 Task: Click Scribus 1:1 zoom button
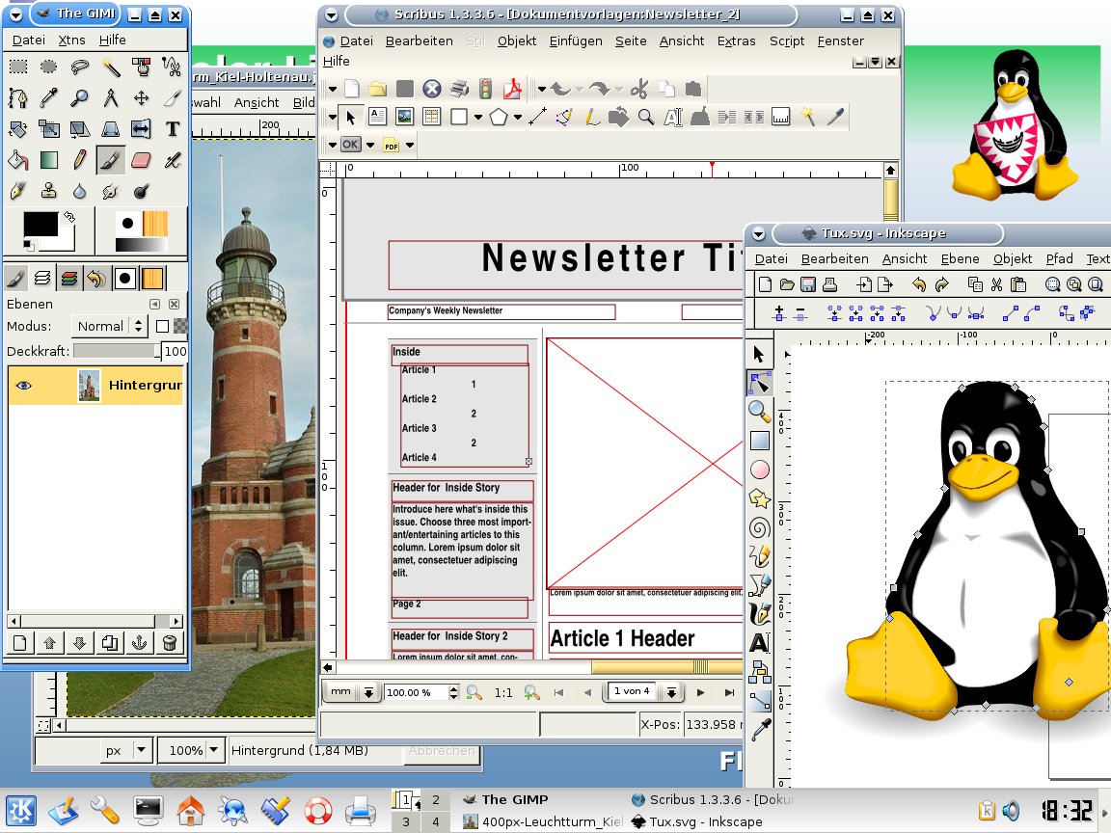click(x=503, y=693)
